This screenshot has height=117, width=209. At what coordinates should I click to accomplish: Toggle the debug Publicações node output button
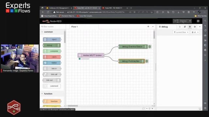pos(147,61)
